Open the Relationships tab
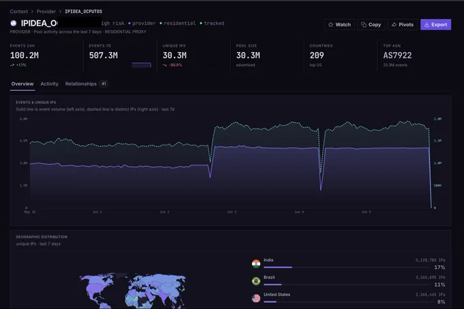464x309 pixels. point(81,84)
